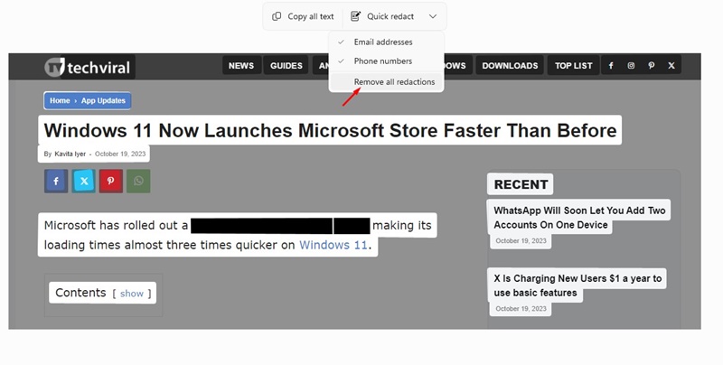
Task: Click the Quick redact pencil icon
Action: [x=355, y=16]
